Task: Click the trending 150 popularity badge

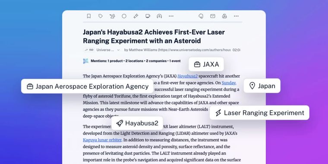Action: (x=89, y=50)
